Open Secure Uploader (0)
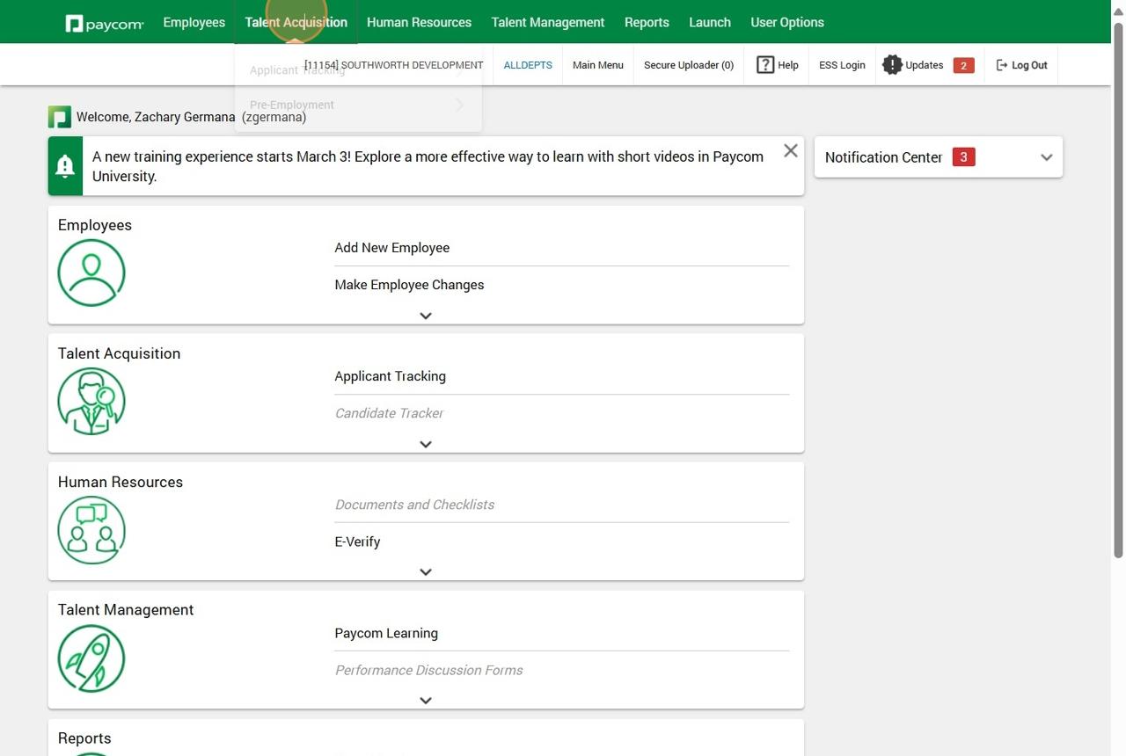 click(689, 65)
